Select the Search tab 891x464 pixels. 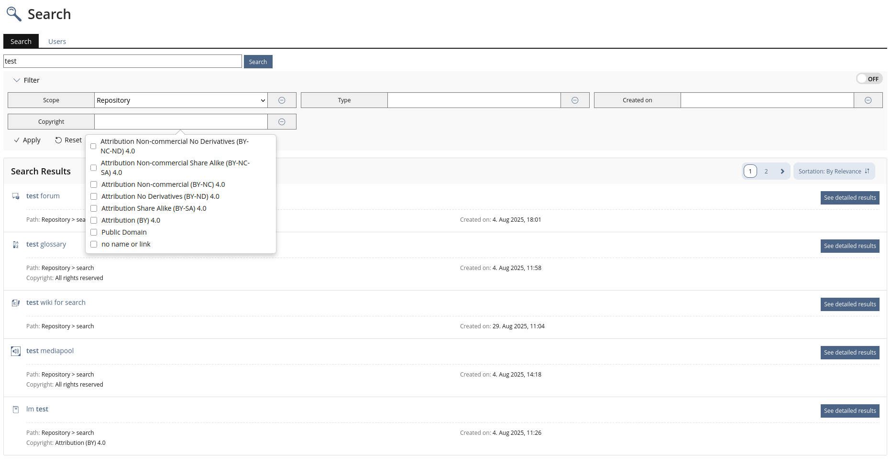[x=21, y=42]
